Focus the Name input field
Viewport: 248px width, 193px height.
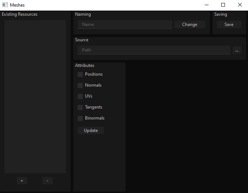(125, 24)
